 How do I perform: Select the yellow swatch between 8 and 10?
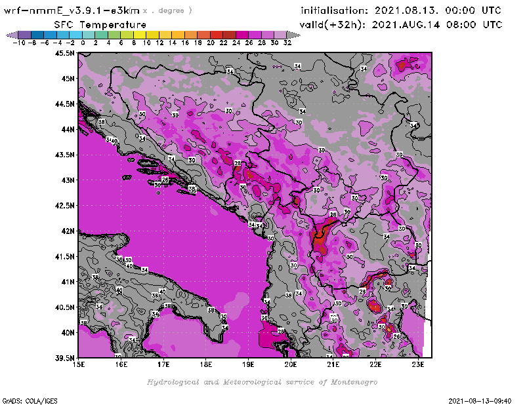coord(140,35)
